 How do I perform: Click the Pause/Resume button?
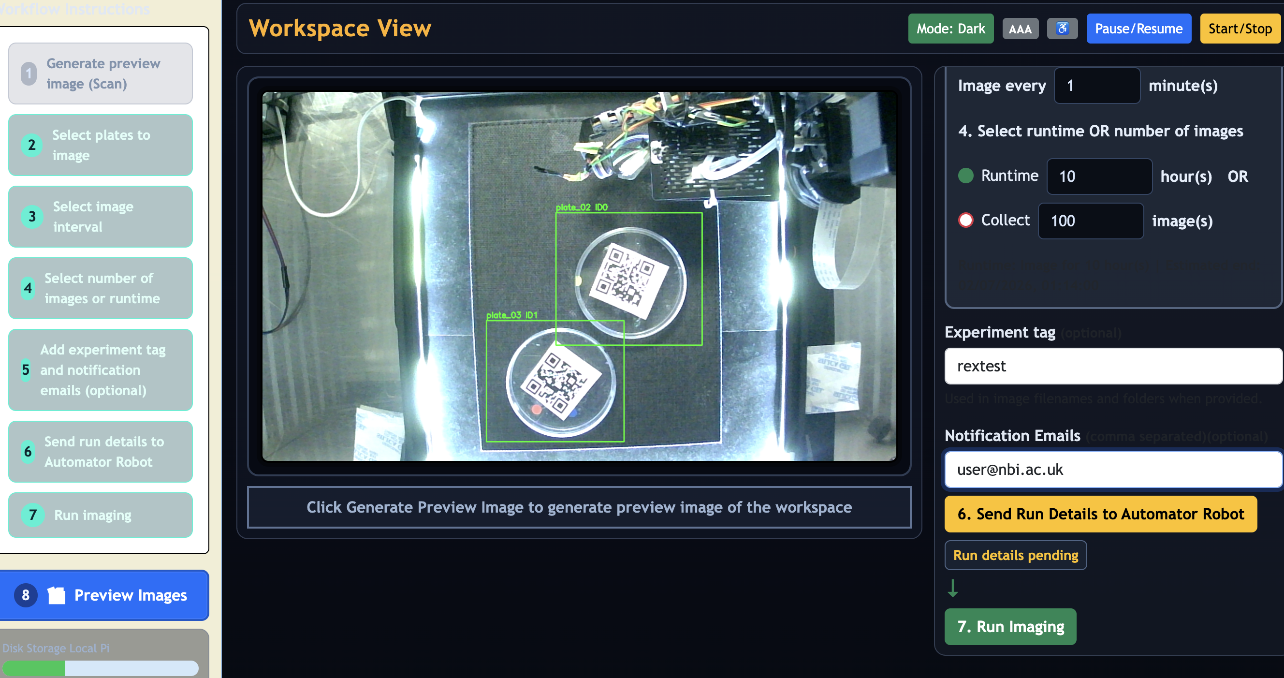[1138, 29]
